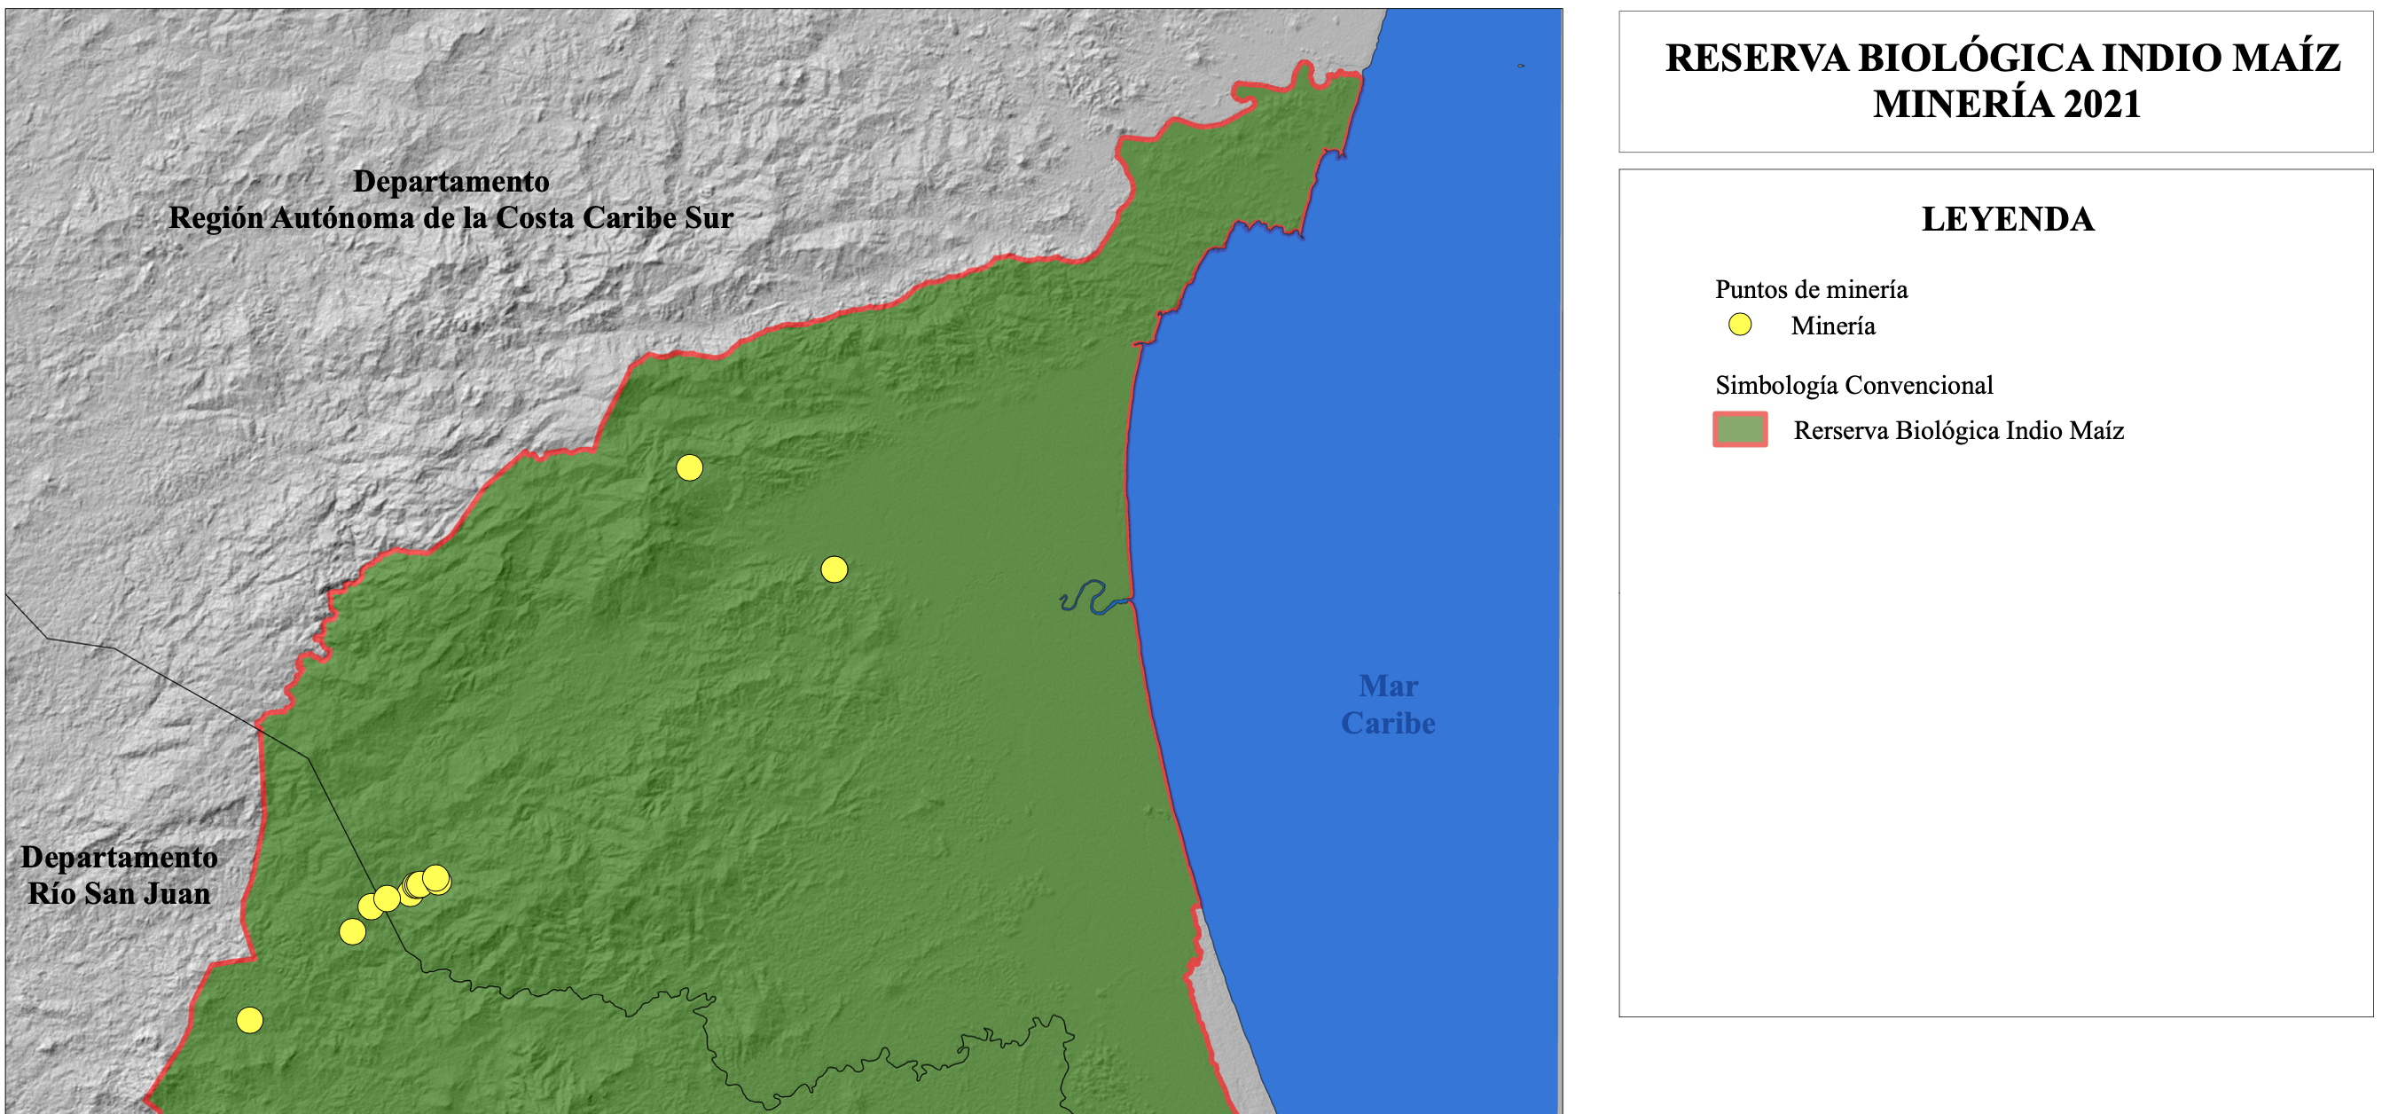Click the northernmost yellow mining point
Image resolution: width=2382 pixels, height=1114 pixels.
pyautogui.click(x=689, y=467)
